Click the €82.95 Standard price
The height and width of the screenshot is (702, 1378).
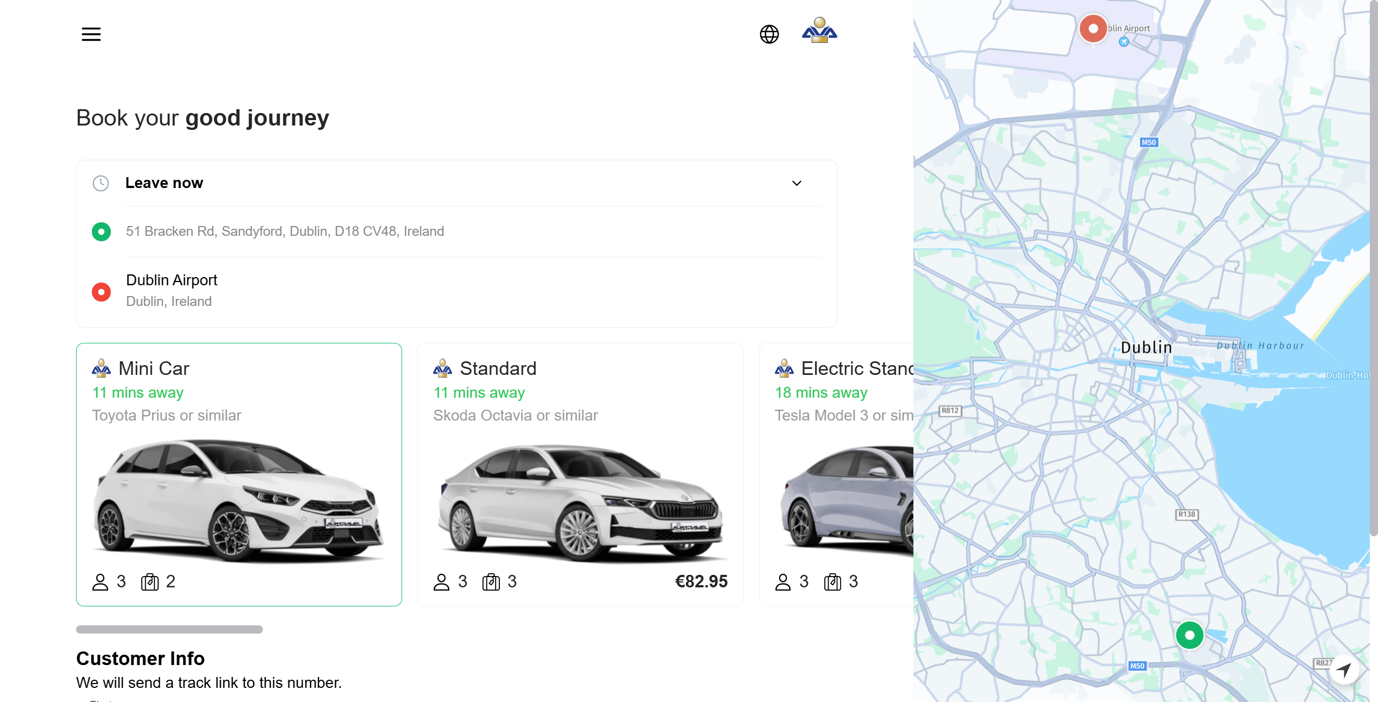tap(701, 581)
